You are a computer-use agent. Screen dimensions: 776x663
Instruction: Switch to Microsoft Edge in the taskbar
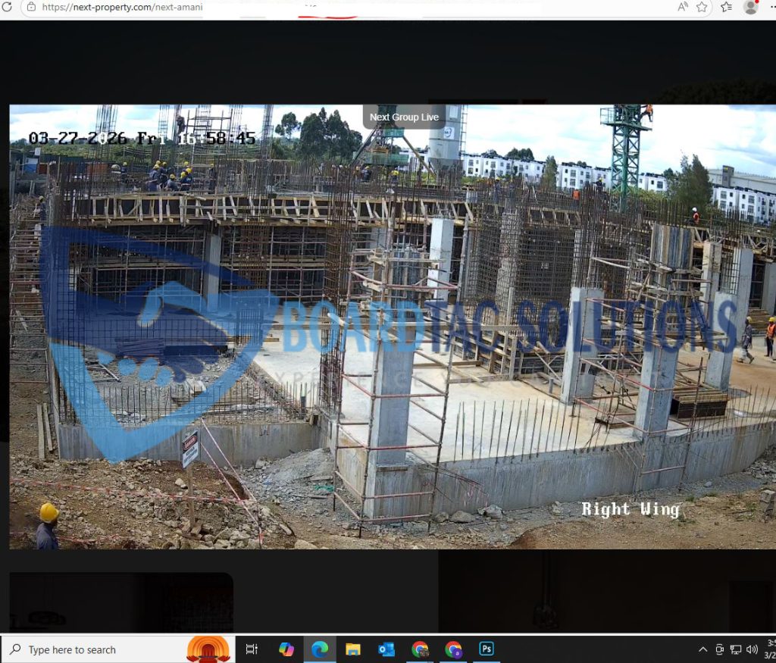(x=320, y=649)
